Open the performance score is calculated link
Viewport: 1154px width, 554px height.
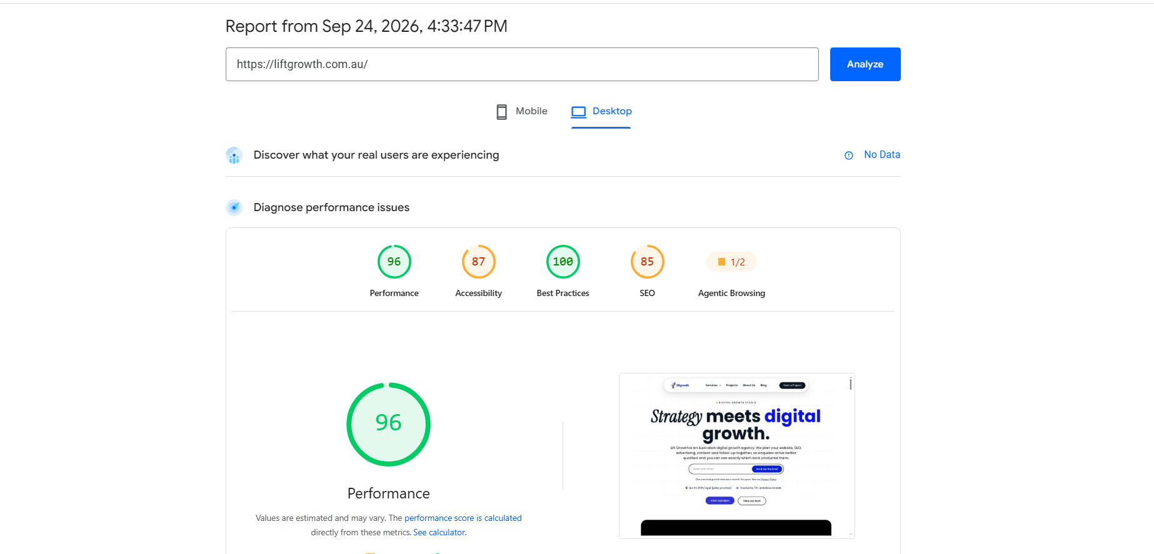[x=463, y=518]
